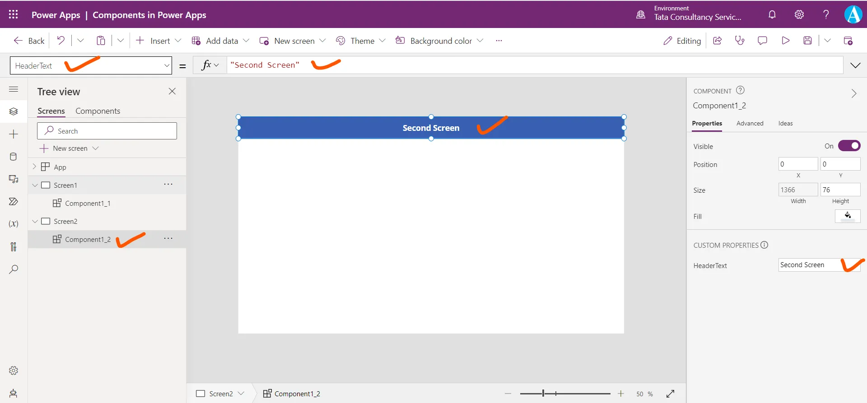Open the property selector HeaderText dropdown

91,65
